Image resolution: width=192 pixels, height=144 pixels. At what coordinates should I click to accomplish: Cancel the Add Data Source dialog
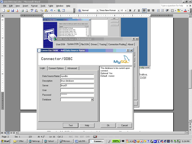pyautogui.click(x=124, y=125)
